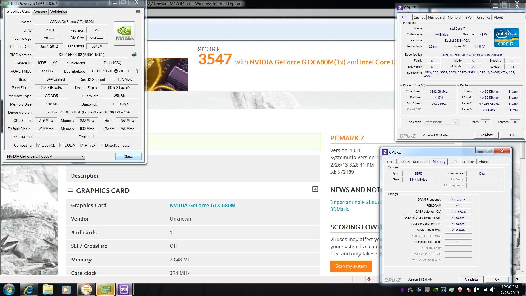This screenshot has width=526, height=296.
Task: Open Windows Media Player from taskbar
Action: tap(66, 289)
